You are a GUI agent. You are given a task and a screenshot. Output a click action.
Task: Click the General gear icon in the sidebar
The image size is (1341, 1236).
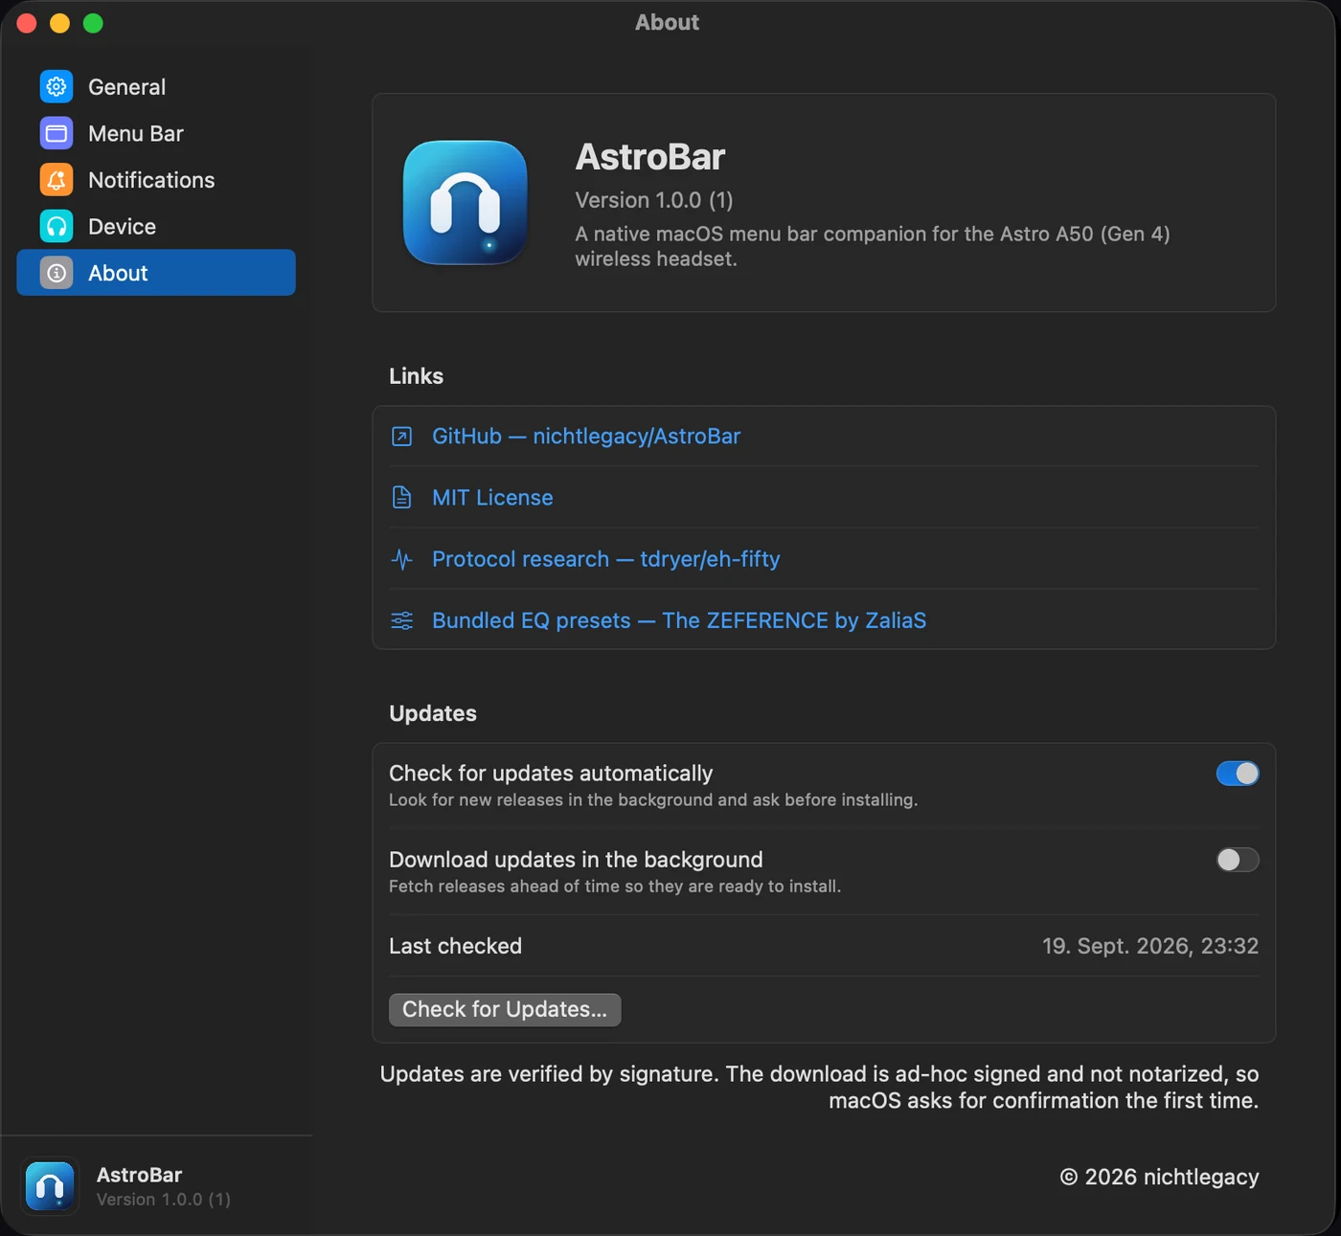click(57, 86)
